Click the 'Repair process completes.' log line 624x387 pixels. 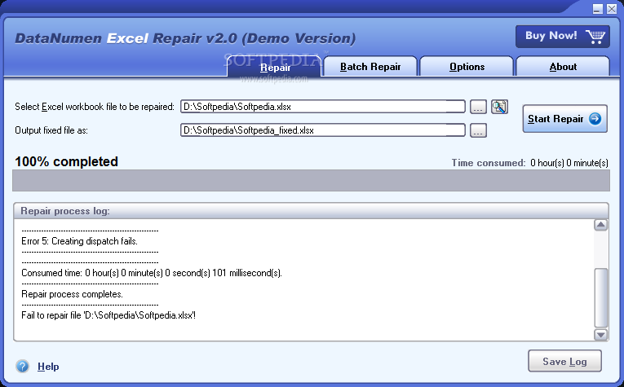click(x=72, y=294)
